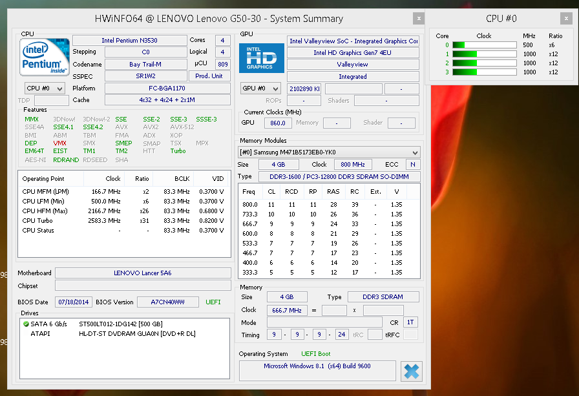Click BIOS version A7CN40WW field
579x396 pixels.
[x=168, y=302]
